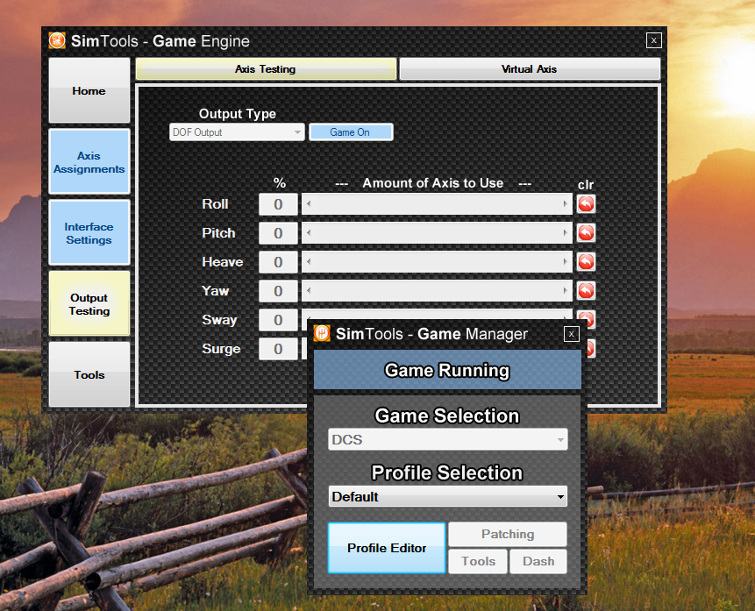Click the Heave axis amount slider

pyautogui.click(x=437, y=262)
